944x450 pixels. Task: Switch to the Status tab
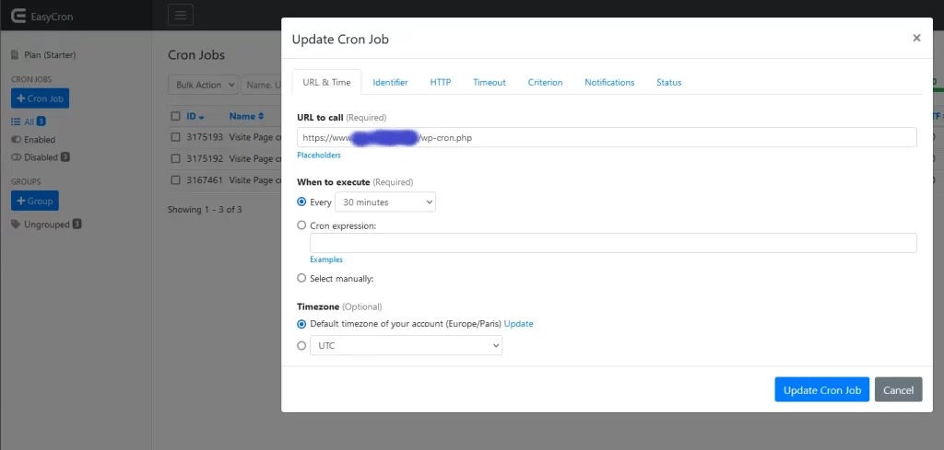point(669,82)
